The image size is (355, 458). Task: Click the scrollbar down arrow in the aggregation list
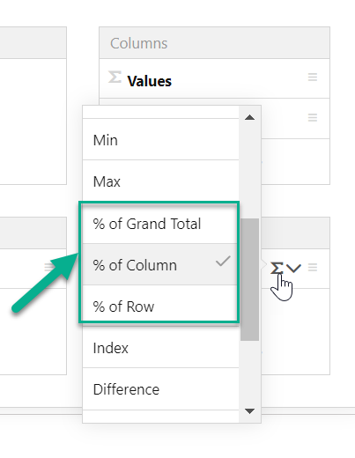(x=249, y=411)
